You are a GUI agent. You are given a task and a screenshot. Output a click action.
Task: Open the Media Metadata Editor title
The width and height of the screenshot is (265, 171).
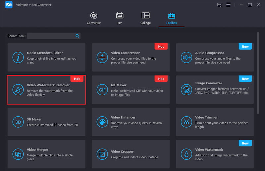pos(45,53)
